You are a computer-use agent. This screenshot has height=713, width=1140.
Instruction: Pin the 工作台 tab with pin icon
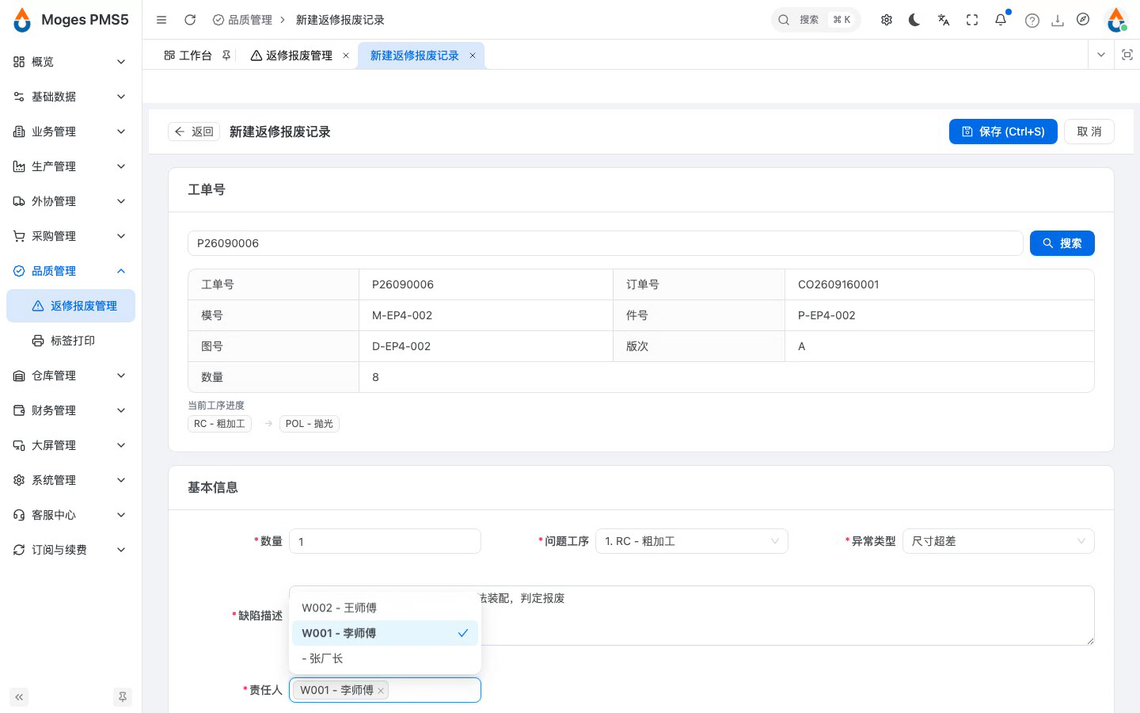click(226, 55)
